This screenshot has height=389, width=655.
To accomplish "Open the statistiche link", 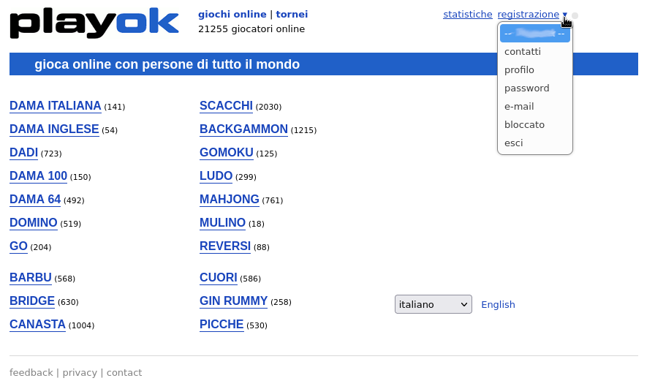I will point(467,15).
